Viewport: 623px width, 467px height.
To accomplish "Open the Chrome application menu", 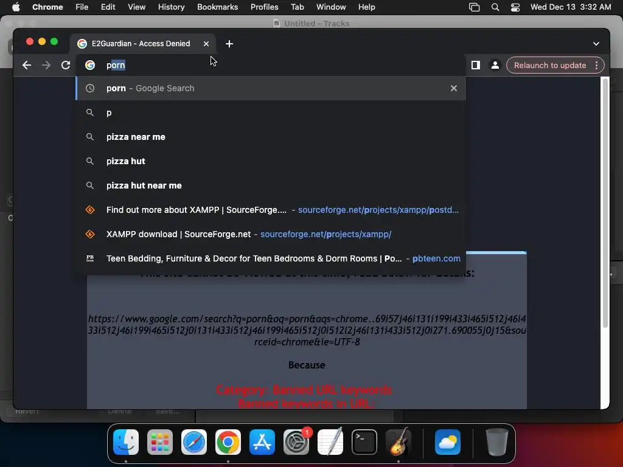I will (47, 7).
